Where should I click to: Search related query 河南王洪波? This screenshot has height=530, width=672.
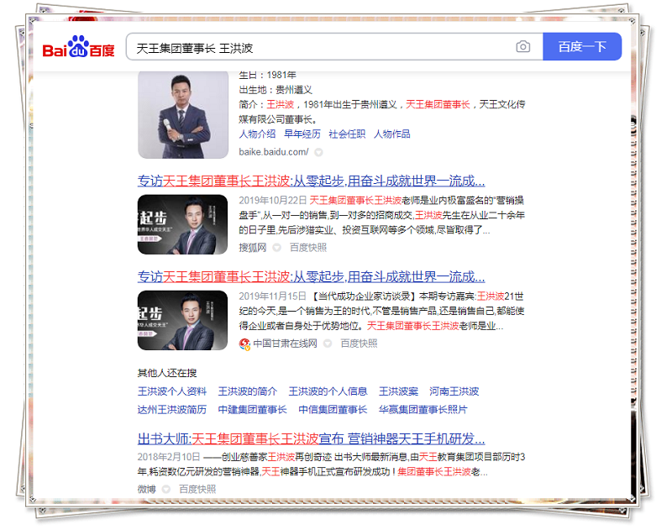point(454,391)
